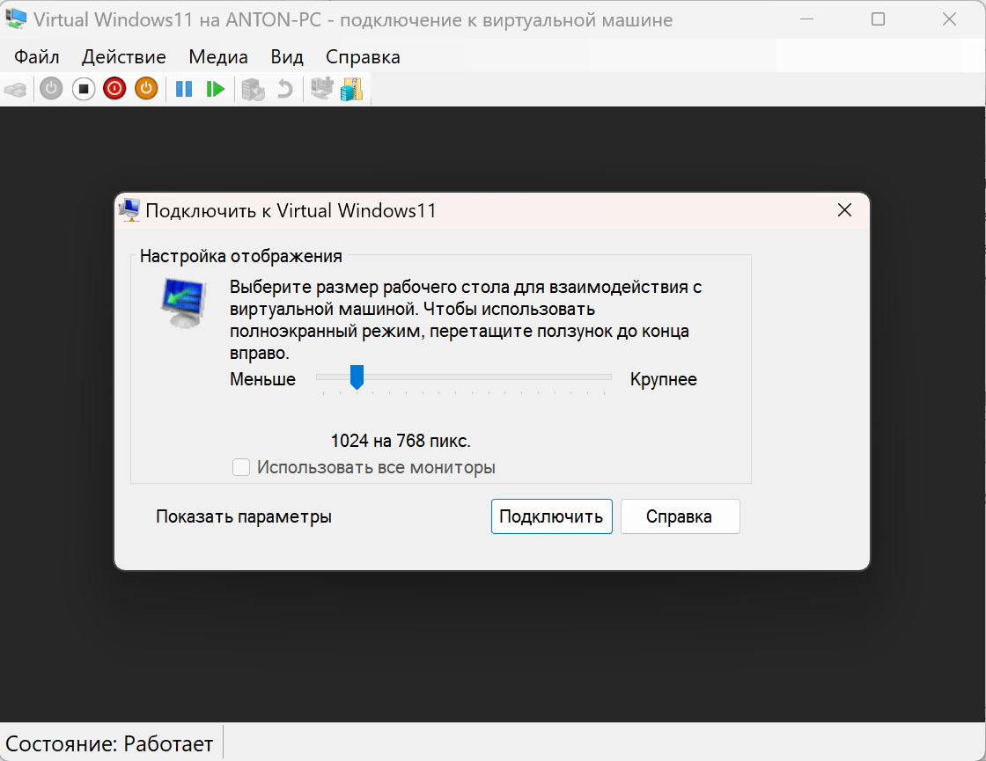
Task: Close the Подключить к Virtual Windows11 dialog
Action: pos(844,210)
